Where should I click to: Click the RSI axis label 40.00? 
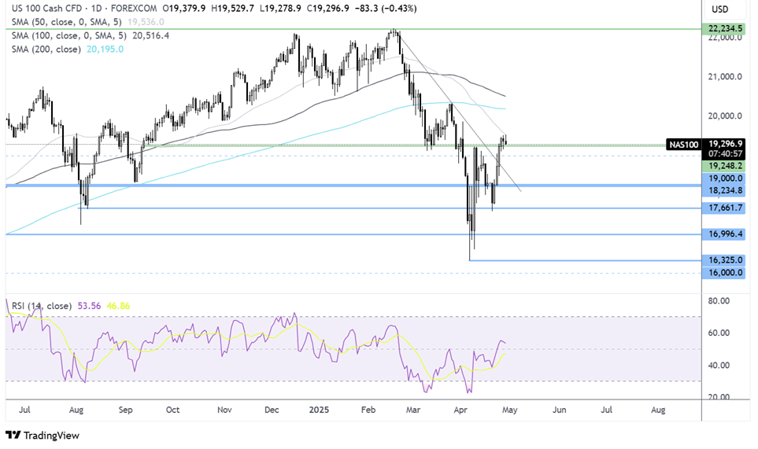click(x=719, y=366)
